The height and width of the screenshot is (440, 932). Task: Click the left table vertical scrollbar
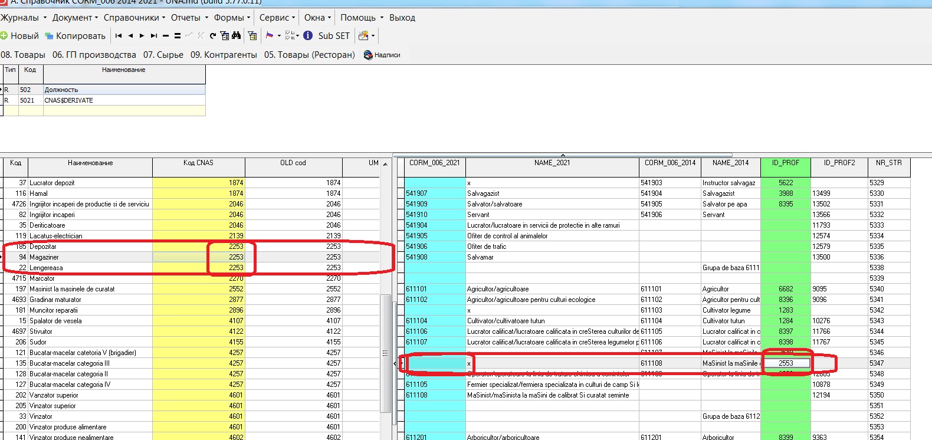(386, 354)
